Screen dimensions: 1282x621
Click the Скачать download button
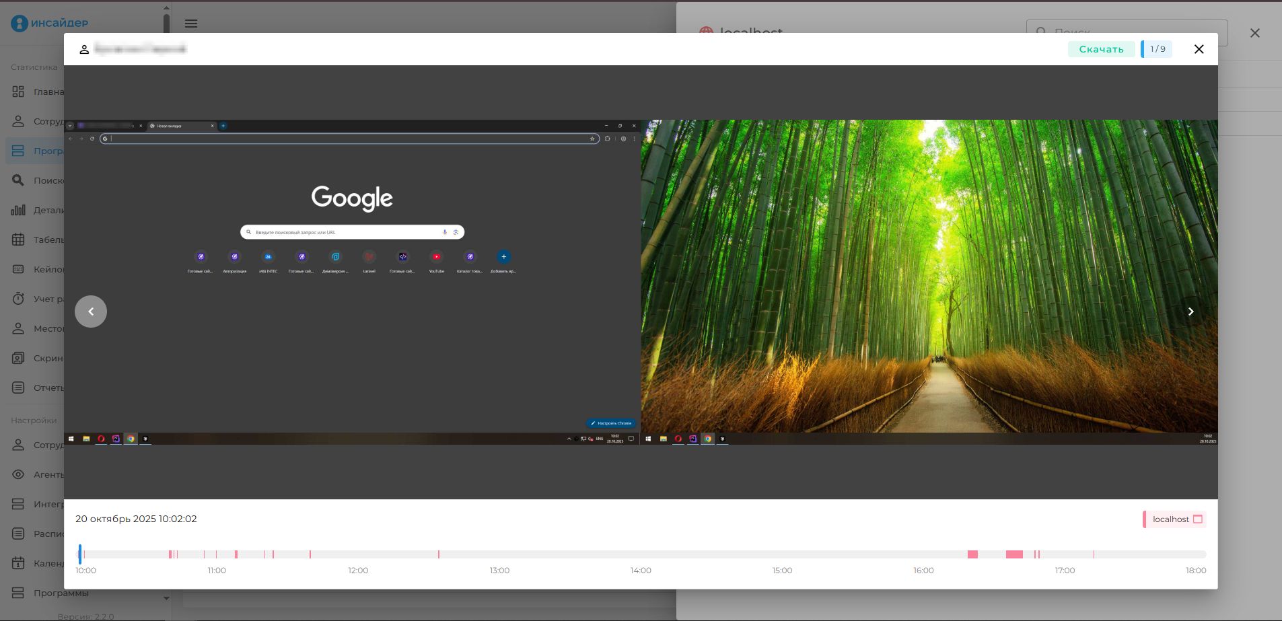[1100, 49]
